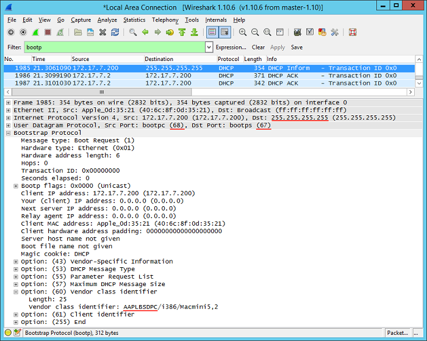The image size is (427, 341).
Task: Click the find packet magnifier icon
Action: [132, 32]
